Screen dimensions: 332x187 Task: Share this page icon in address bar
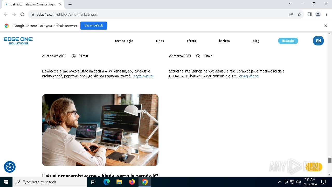pyautogui.click(x=291, y=14)
